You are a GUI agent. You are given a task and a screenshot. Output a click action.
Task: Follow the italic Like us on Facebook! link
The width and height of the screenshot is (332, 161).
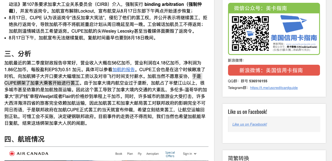tap(250, 124)
